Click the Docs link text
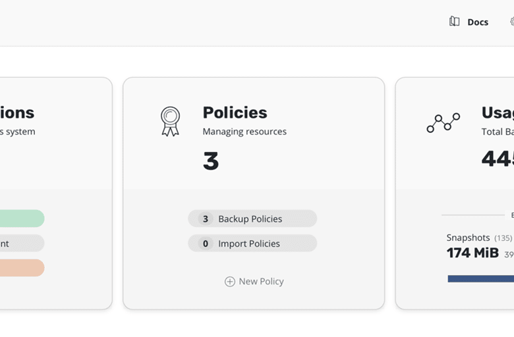 tap(478, 22)
